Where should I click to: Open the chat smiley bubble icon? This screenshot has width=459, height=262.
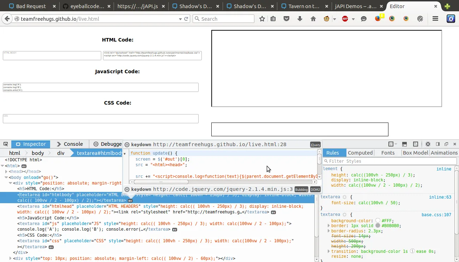[x=364, y=19]
